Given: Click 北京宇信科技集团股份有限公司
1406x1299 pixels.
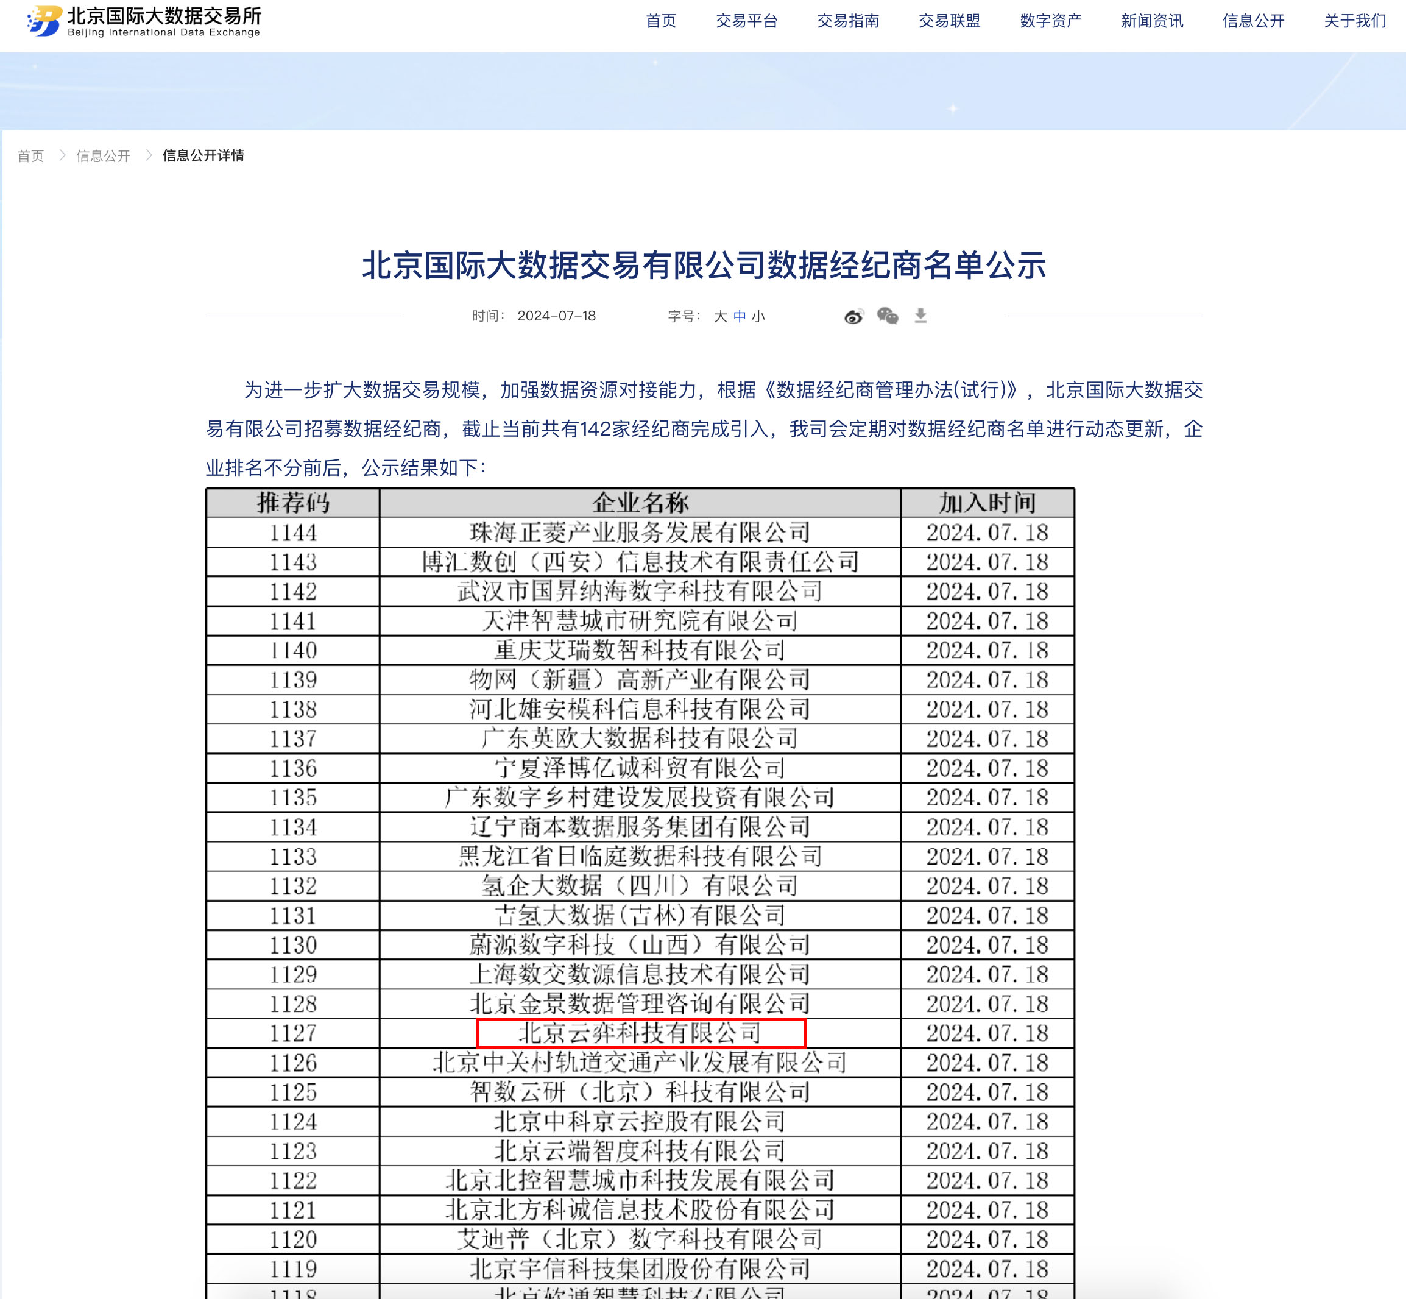Looking at the screenshot, I should (640, 1270).
